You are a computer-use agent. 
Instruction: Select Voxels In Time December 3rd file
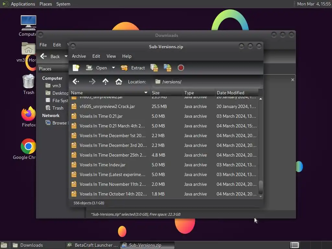[x=163, y=146]
